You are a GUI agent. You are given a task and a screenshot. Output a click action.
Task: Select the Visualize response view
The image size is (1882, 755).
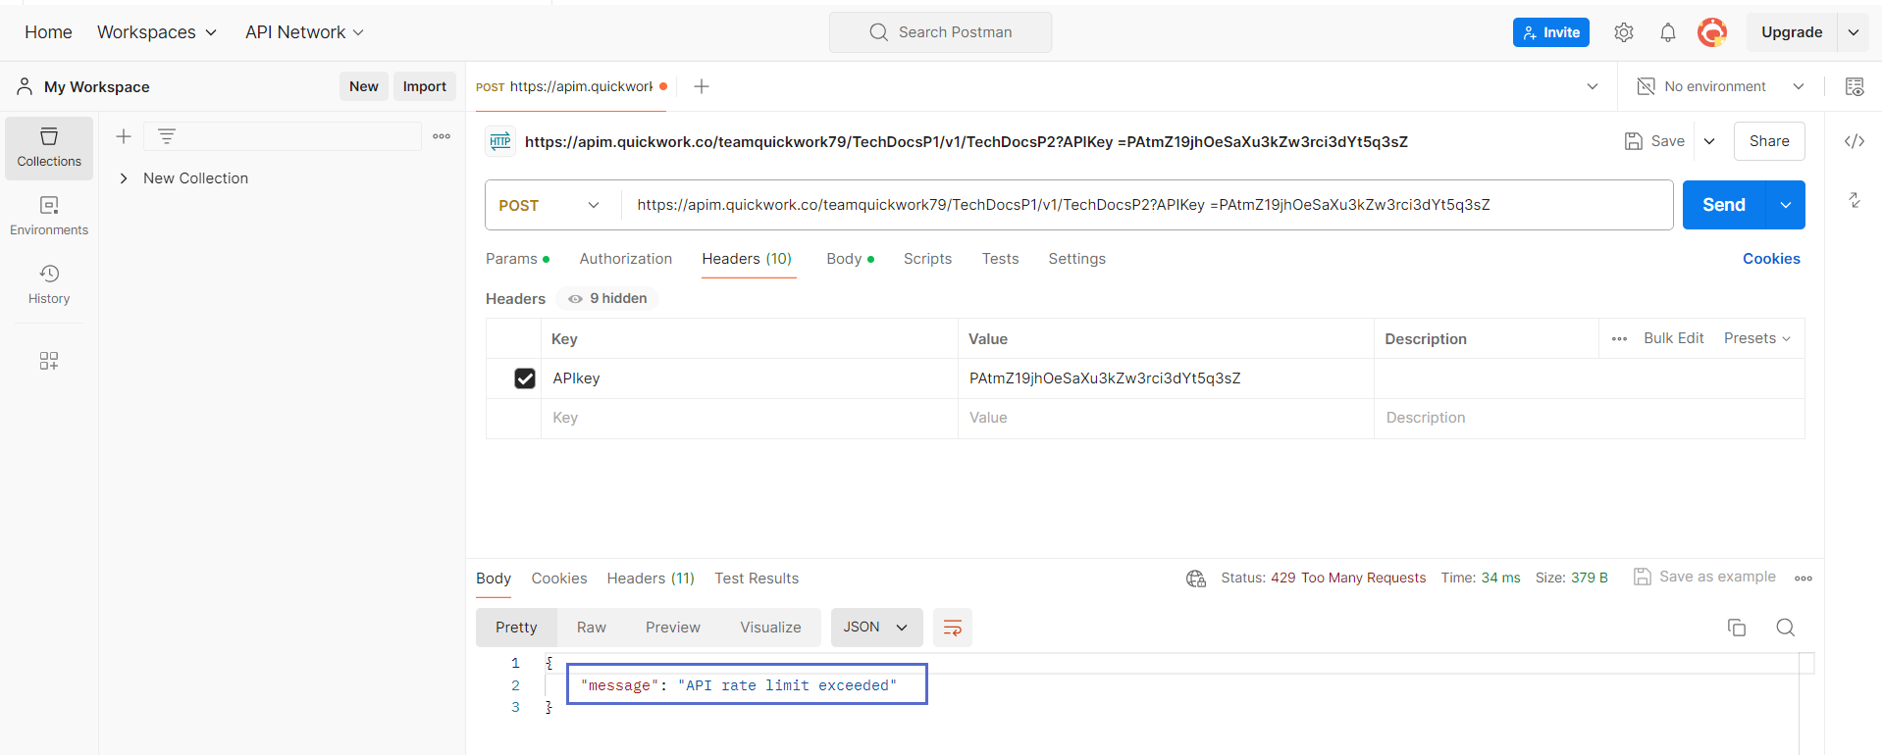770,628
